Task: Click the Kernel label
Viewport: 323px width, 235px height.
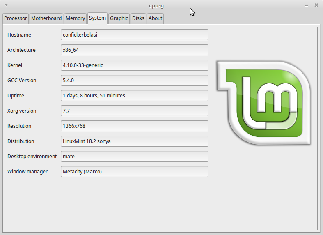Action: [15, 65]
